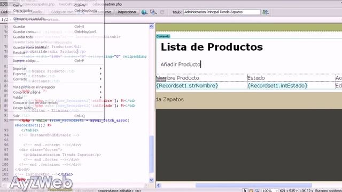Open the window size 621 x 535 dropdown
The height and width of the screenshot is (192, 342).
(289, 191)
